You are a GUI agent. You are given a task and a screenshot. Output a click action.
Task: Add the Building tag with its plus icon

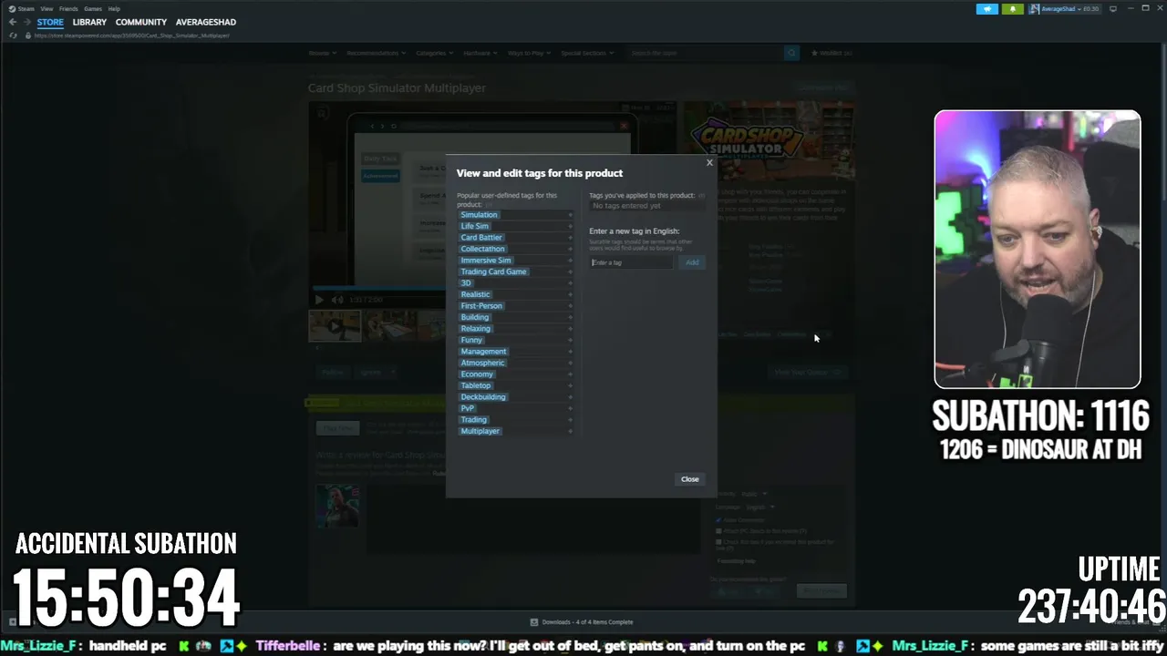(571, 317)
